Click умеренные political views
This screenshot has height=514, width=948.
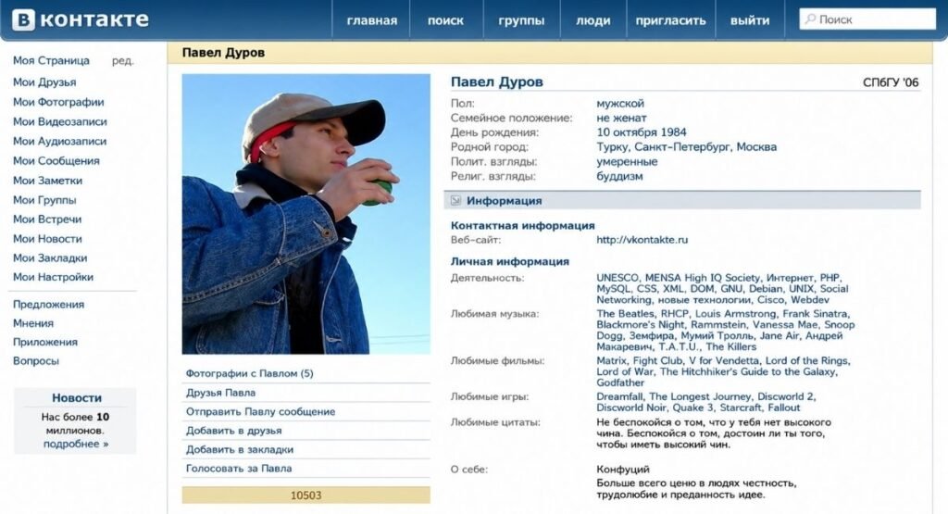coord(627,161)
